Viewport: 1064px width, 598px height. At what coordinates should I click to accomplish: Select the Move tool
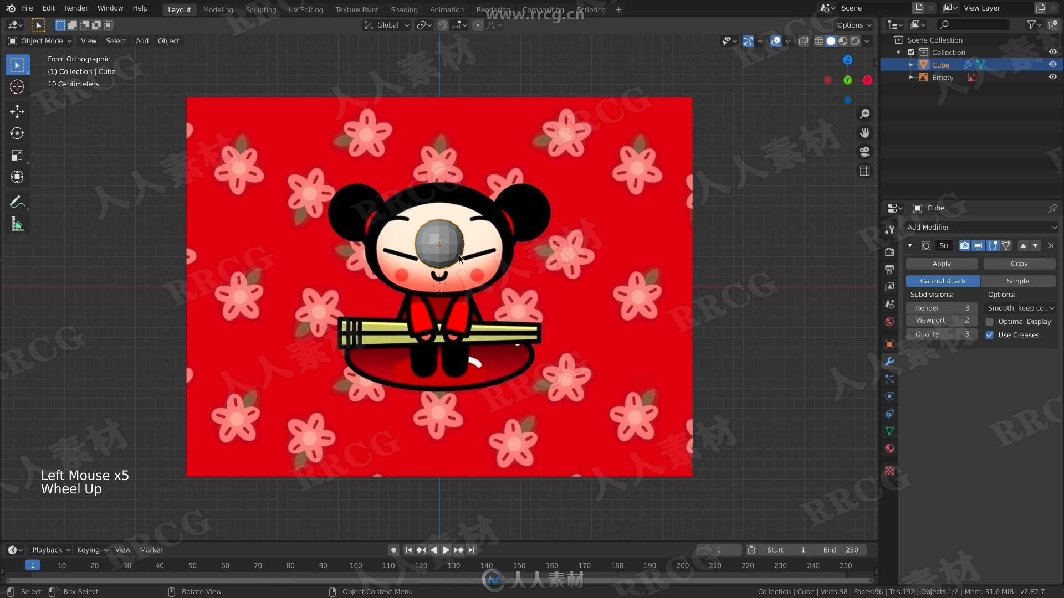coord(17,111)
